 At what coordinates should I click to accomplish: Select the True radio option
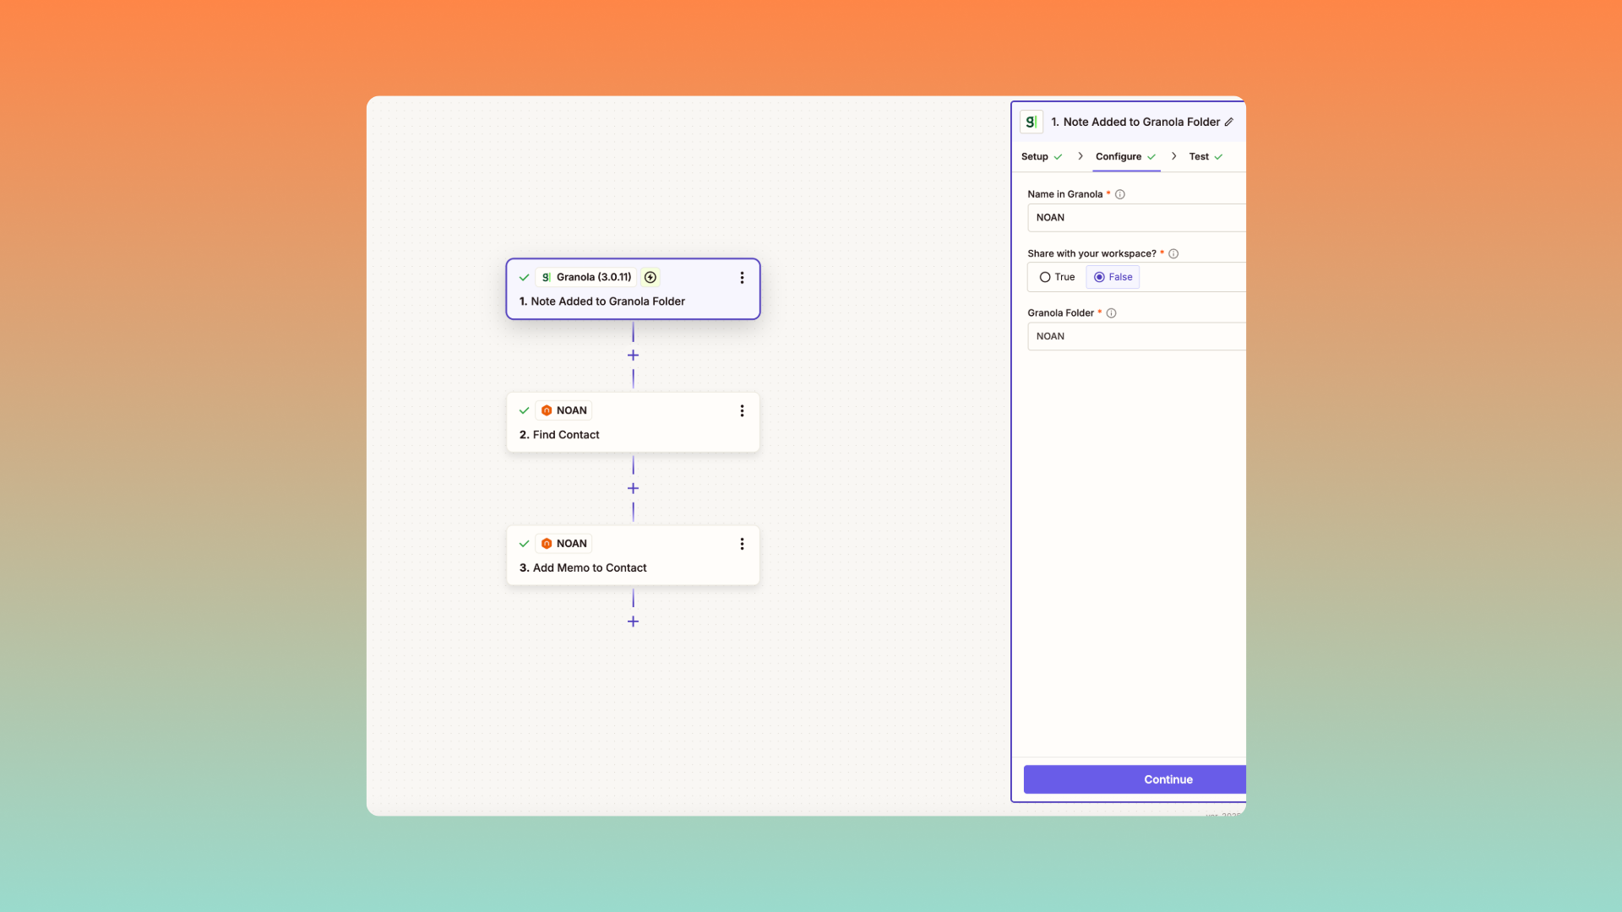[1046, 278]
